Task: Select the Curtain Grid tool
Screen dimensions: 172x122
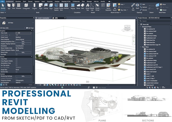Action: (x=61, y=7)
